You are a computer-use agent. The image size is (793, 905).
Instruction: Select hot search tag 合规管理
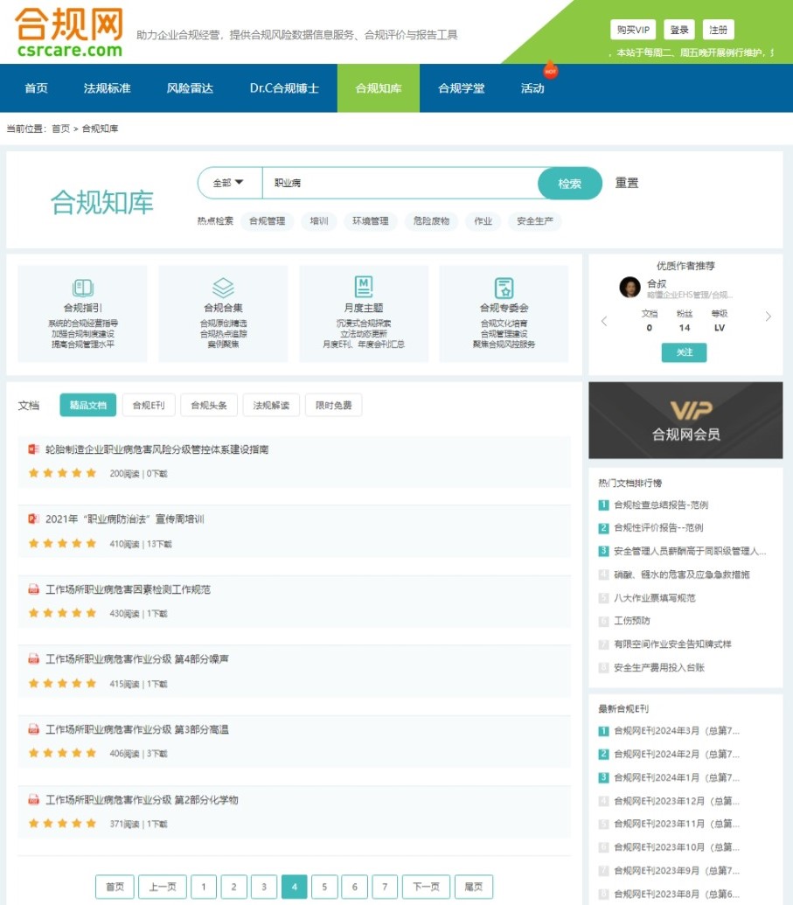(x=268, y=221)
